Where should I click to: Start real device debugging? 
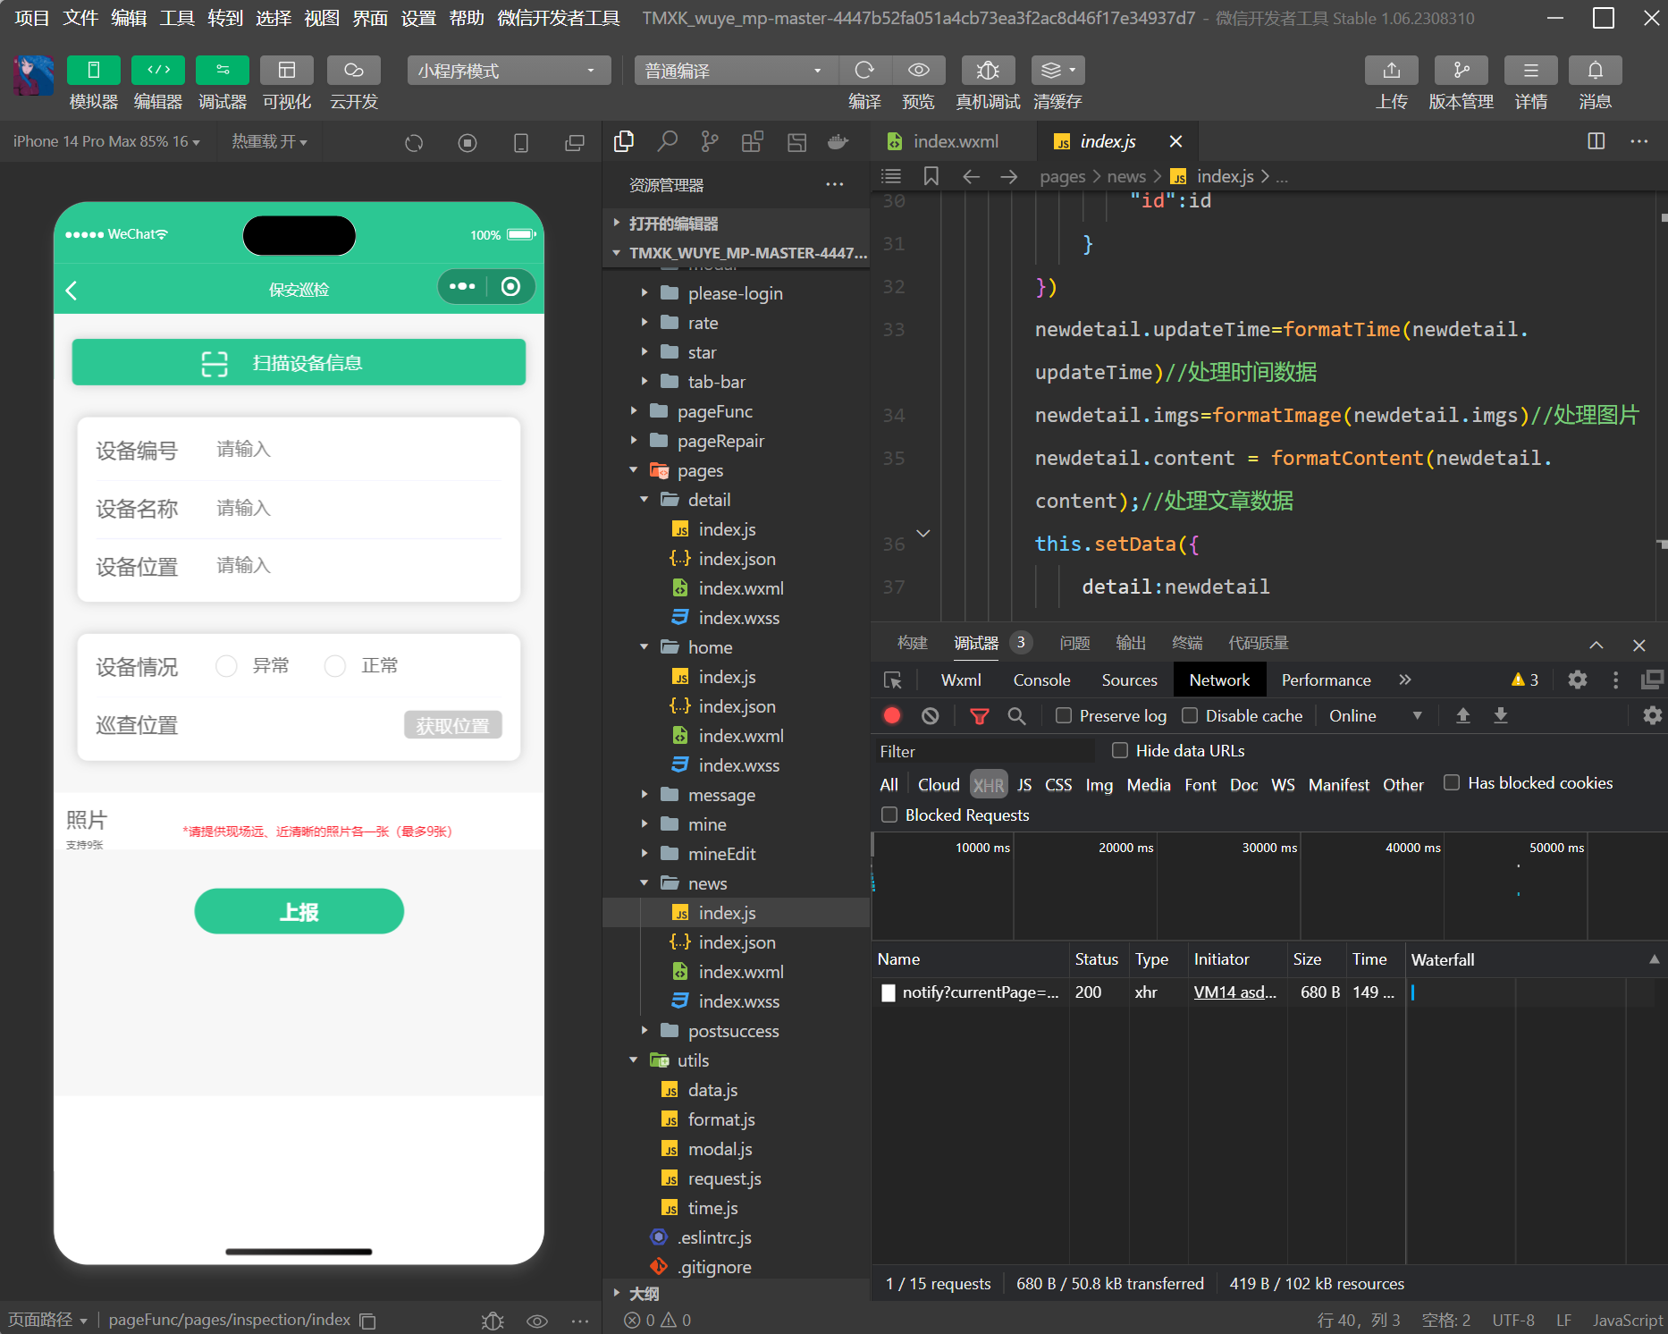pos(988,71)
